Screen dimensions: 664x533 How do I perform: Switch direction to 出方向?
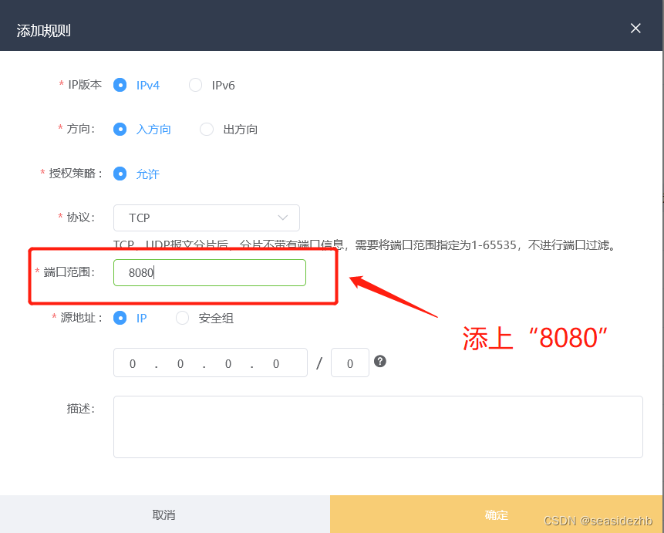[x=207, y=129]
